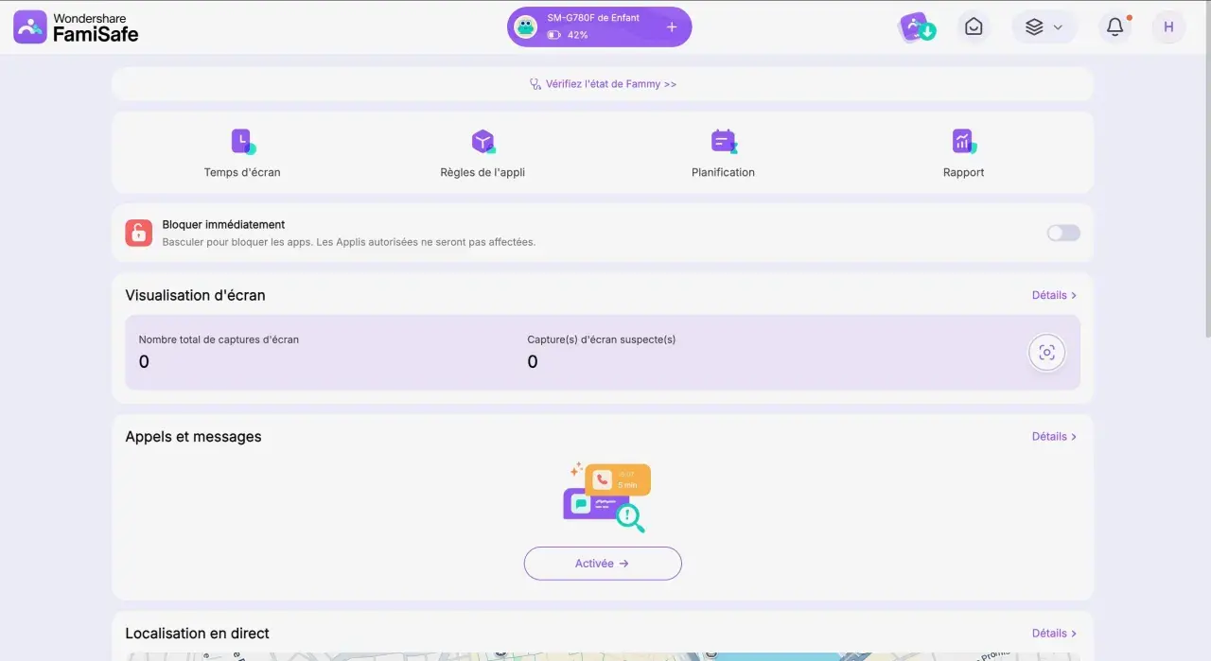Expand the layers dropdown in header
This screenshot has width=1211, height=661.
pos(1044,27)
